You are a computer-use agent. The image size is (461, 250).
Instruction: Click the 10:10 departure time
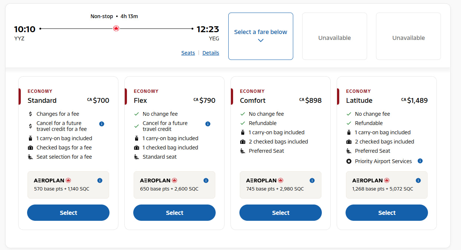(25, 29)
